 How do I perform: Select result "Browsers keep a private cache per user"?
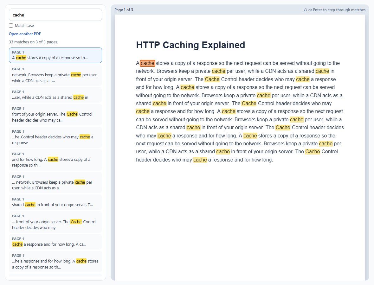pos(55,75)
